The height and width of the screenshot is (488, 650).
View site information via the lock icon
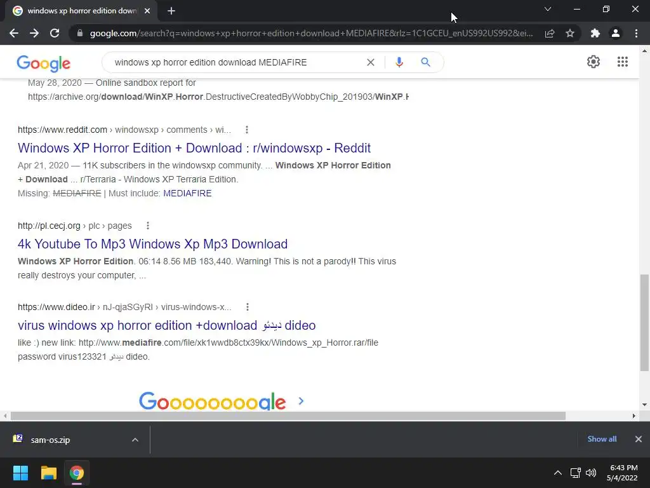coord(80,33)
